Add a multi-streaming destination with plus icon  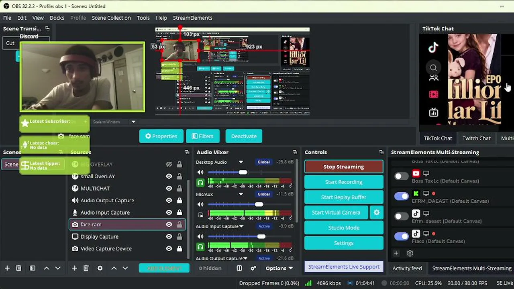396,253
